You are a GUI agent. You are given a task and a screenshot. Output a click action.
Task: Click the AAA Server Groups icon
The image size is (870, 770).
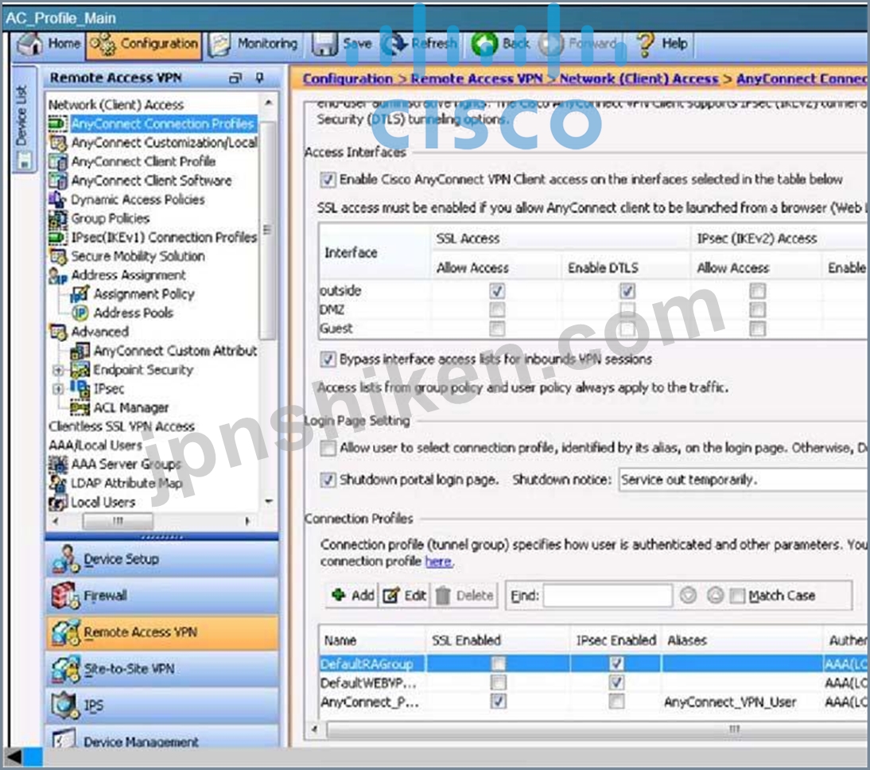pyautogui.click(x=58, y=464)
